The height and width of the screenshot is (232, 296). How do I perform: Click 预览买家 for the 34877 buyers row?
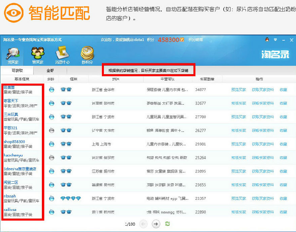(239, 90)
